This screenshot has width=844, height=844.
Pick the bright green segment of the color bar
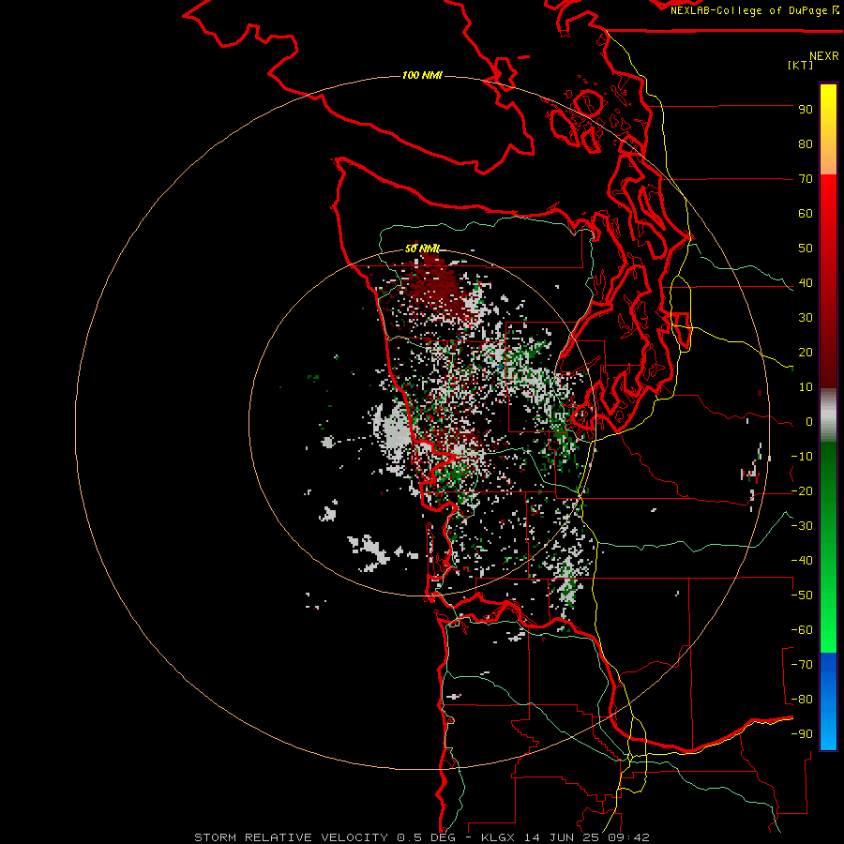(828, 619)
